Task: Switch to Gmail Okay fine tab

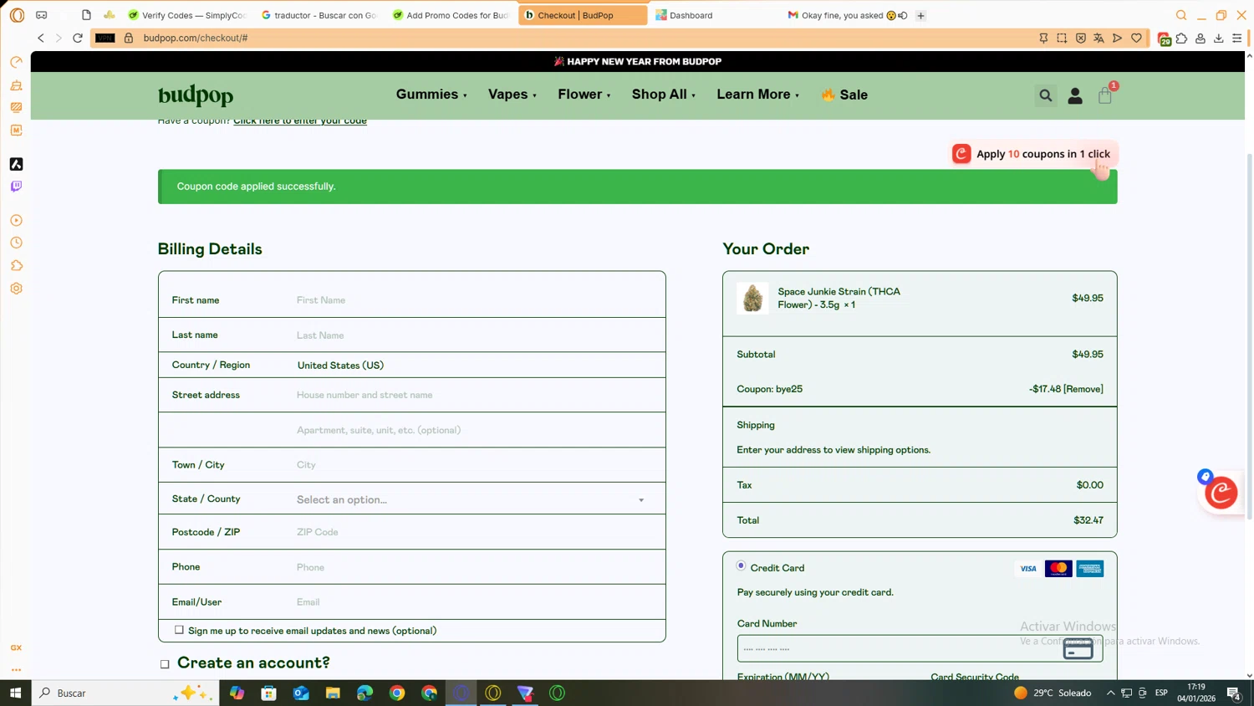Action: pos(846,15)
